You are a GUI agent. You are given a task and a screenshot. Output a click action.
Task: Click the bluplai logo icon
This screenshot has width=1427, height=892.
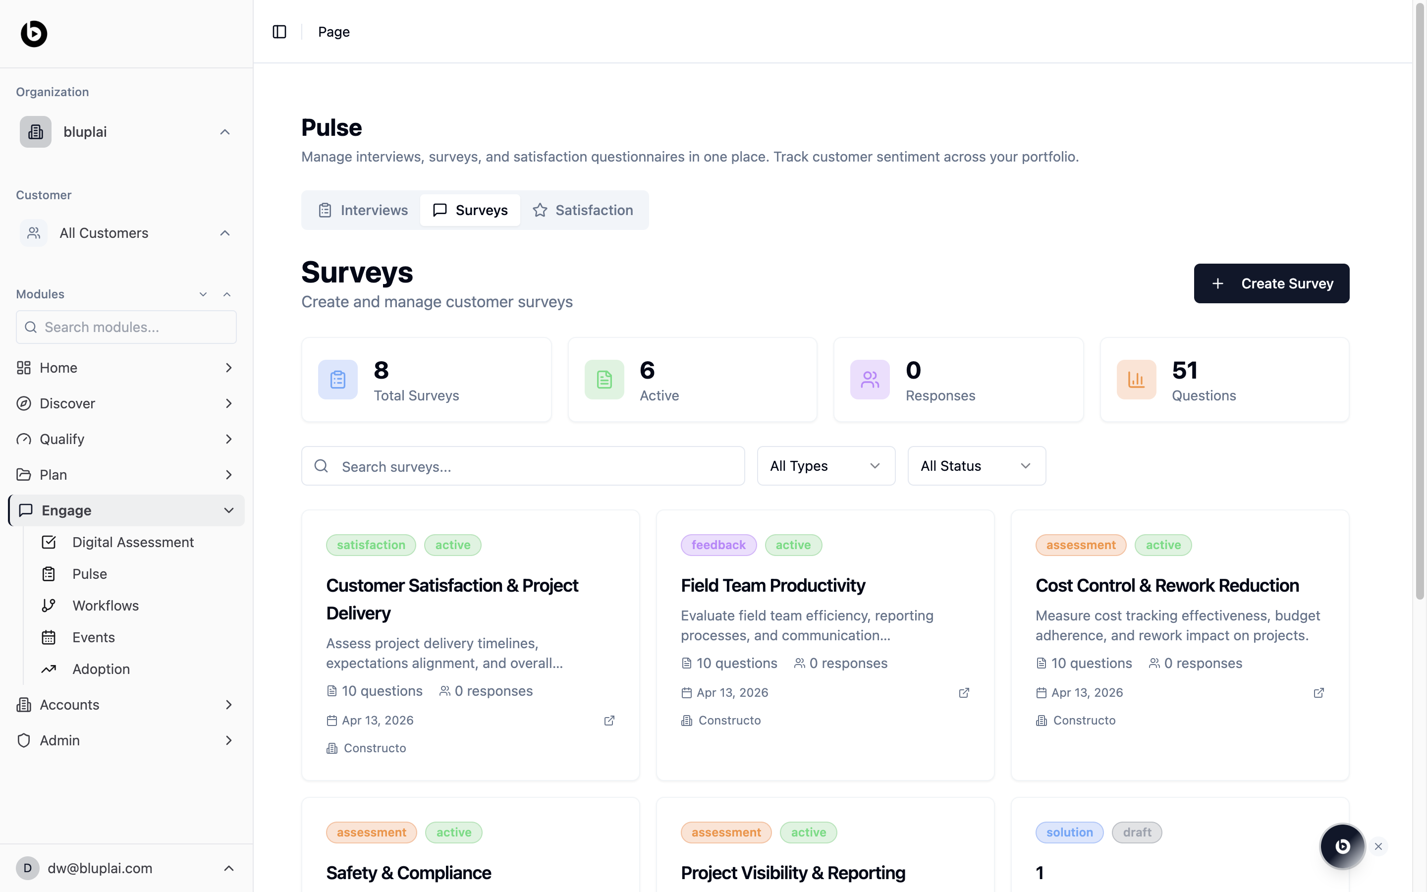point(34,34)
